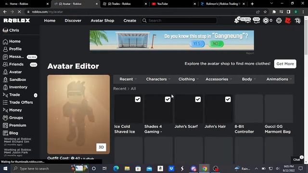Image resolution: width=308 pixels, height=173 pixels.
Task: Uncheck Ice Cold Shaved Ice item
Action: pos(138,99)
